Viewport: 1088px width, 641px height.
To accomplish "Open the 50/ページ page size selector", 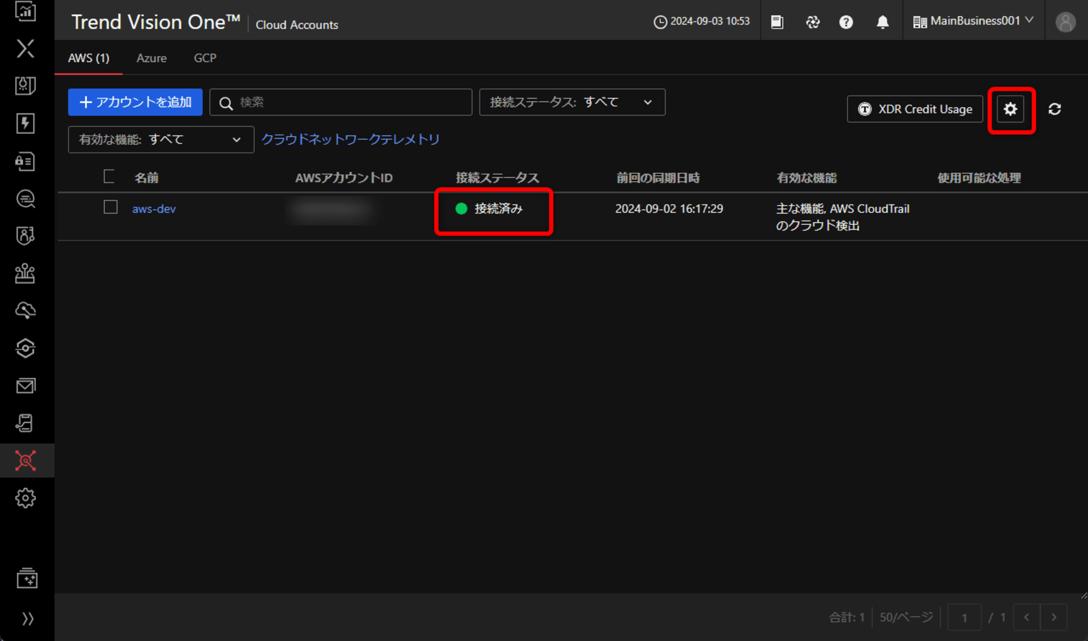I will coord(906,617).
